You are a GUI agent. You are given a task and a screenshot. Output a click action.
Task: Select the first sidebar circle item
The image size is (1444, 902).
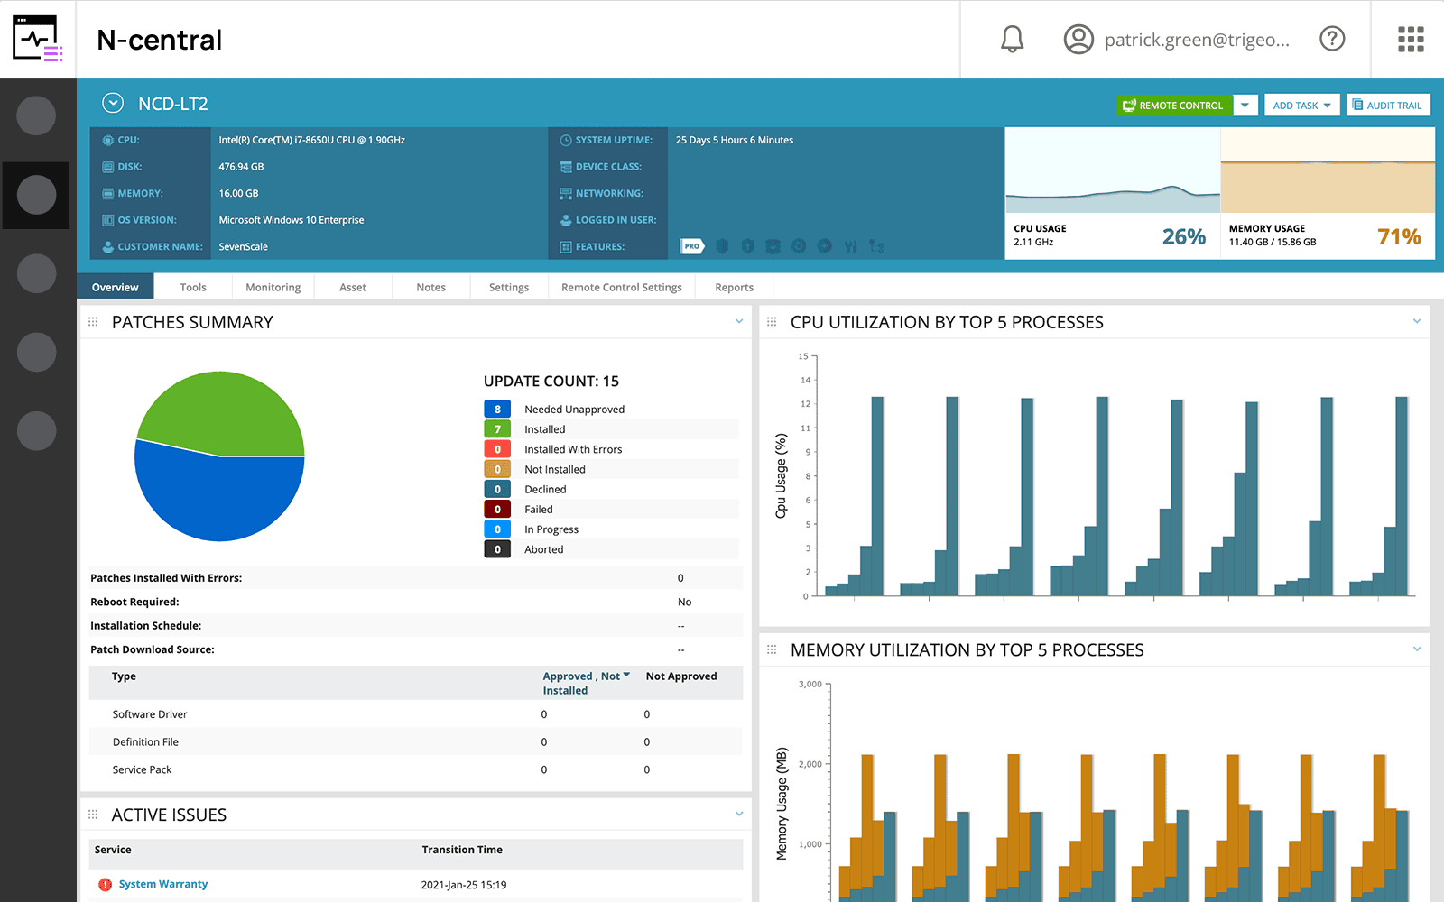coord(37,115)
